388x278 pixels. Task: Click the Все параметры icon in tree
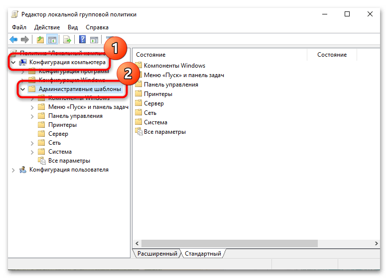(42, 161)
